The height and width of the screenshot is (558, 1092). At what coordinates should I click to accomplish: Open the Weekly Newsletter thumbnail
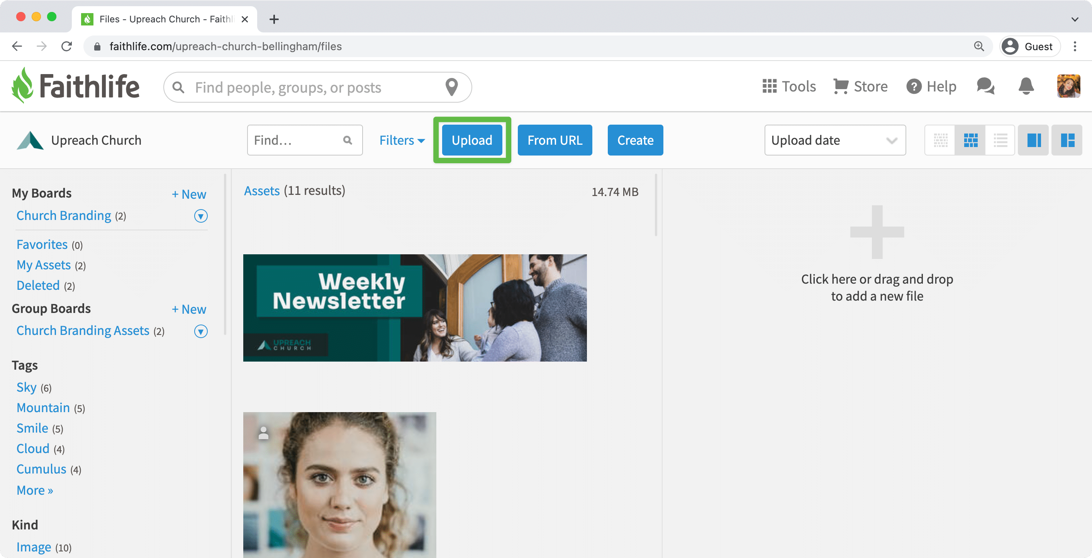415,308
